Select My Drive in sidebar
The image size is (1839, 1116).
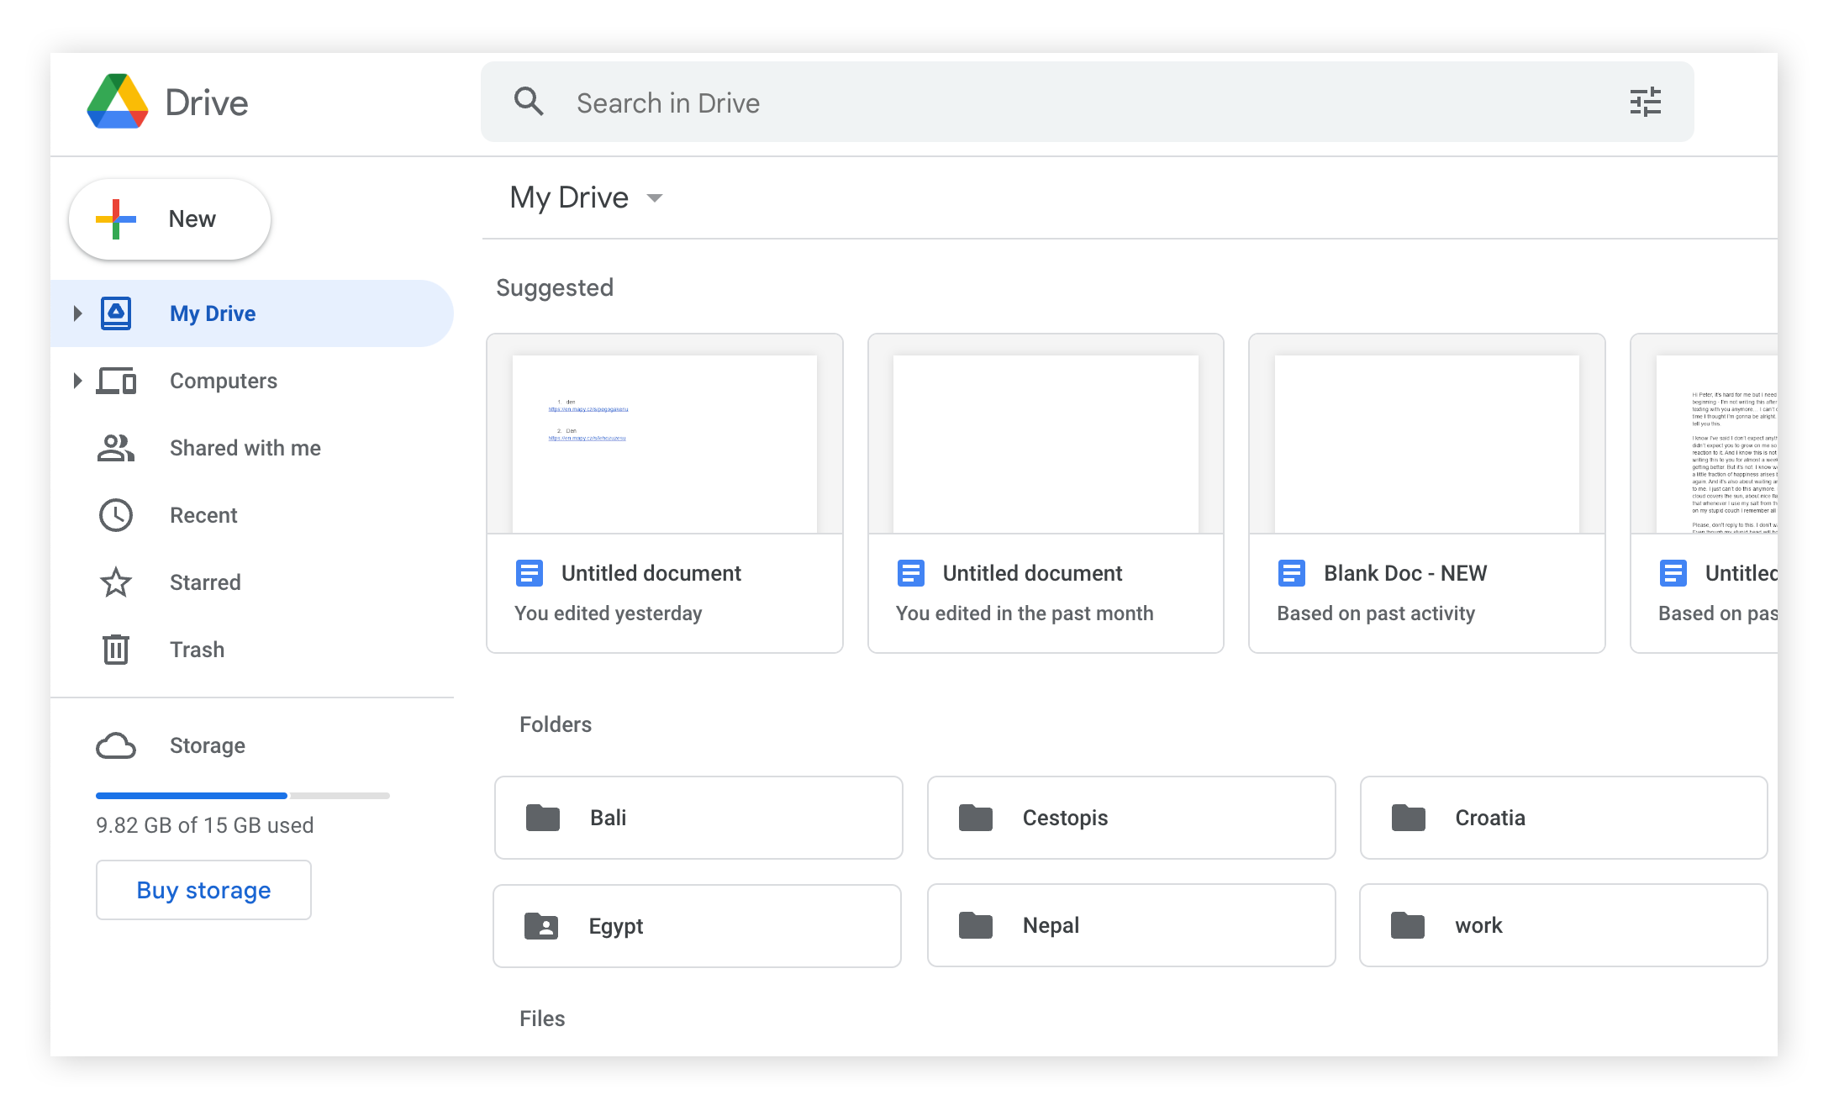pos(213,313)
